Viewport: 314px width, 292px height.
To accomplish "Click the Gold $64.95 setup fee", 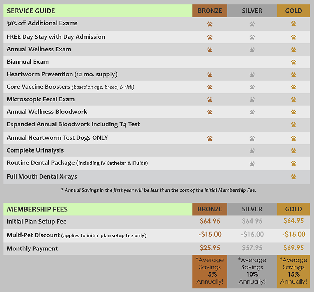I will [294, 221].
